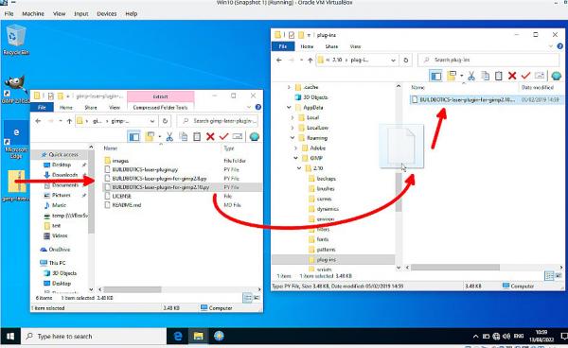Click Cut scissors icon in plug-ins window

470,76
